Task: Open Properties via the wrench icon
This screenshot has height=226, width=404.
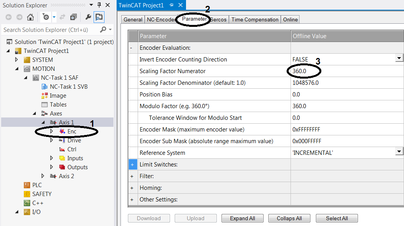Action: tap(88, 17)
